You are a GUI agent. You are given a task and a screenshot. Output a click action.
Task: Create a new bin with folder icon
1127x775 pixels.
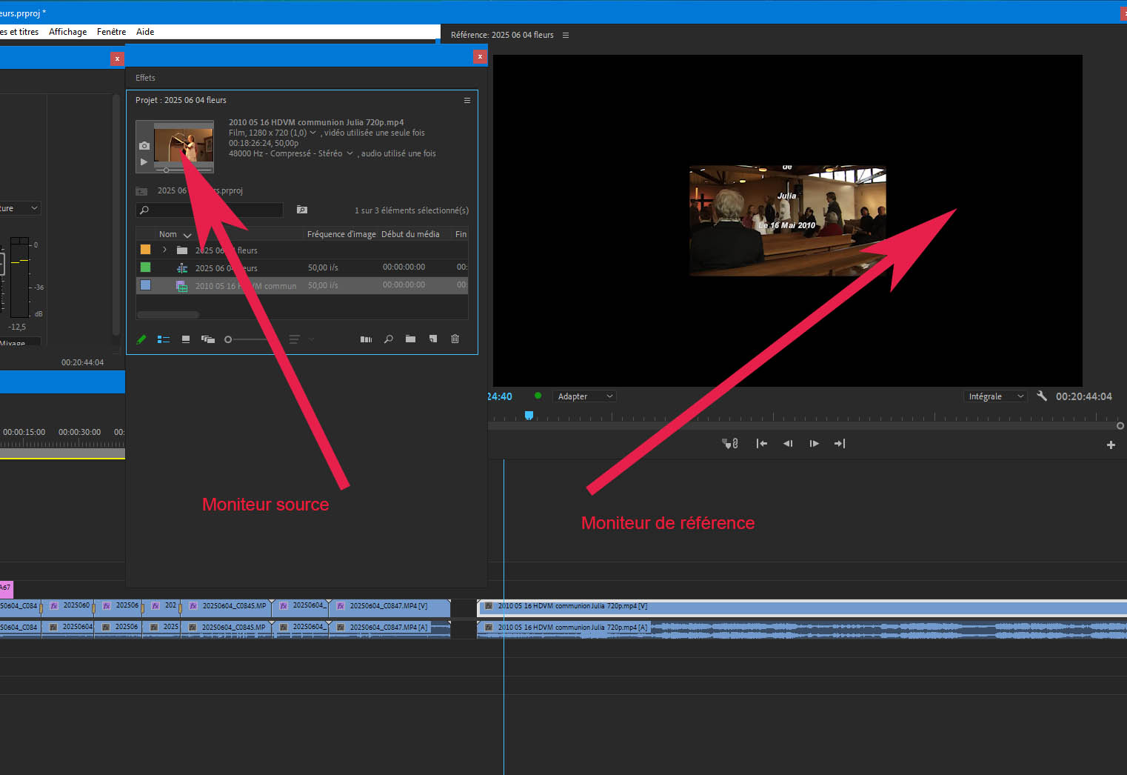410,339
